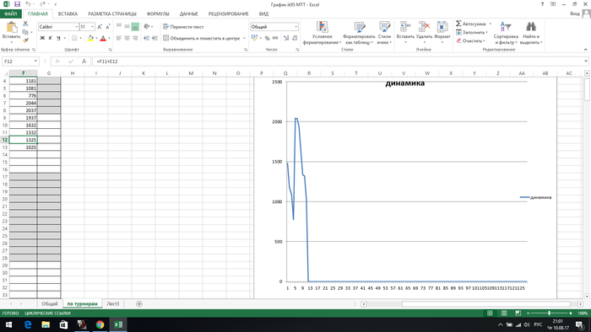Click Clear (Очистить) button
Viewport: 591px width, 332px height.
pos(470,40)
